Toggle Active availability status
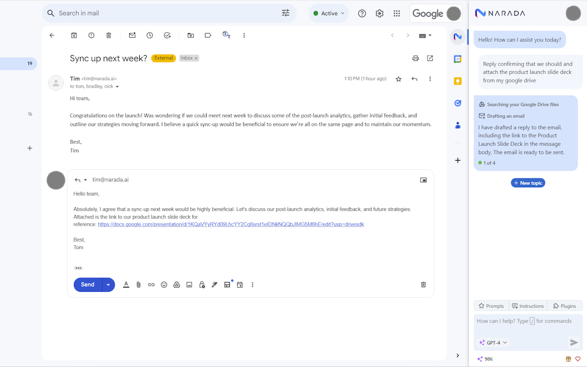Image resolution: width=587 pixels, height=367 pixels. point(328,13)
